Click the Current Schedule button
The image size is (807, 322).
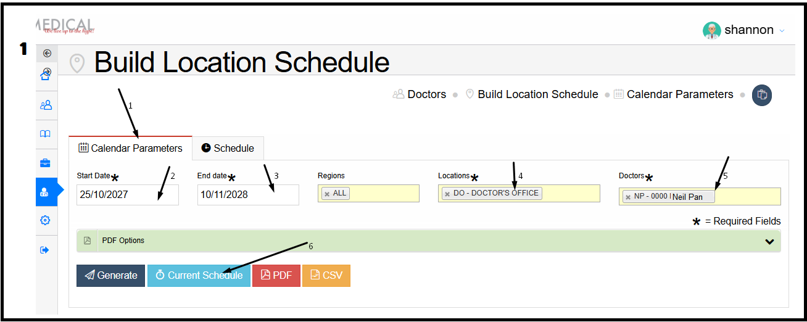pos(199,275)
